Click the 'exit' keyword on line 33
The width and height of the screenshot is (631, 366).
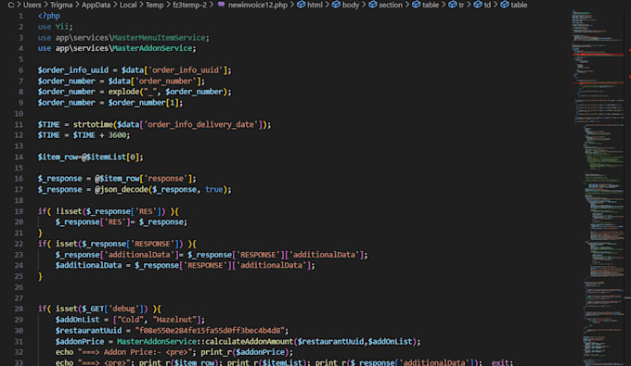500,362
